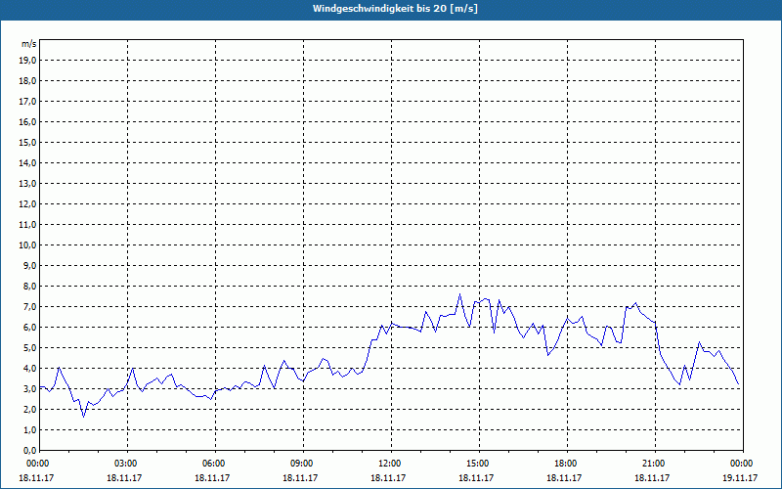Select the 11,0 y-axis label
This screenshot has height=489, width=782.
coord(28,225)
